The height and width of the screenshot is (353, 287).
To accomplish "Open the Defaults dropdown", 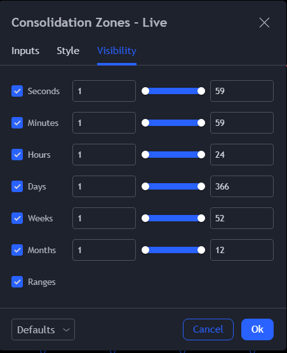I will pyautogui.click(x=43, y=329).
